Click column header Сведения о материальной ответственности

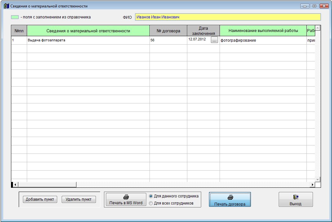[x=88, y=31]
